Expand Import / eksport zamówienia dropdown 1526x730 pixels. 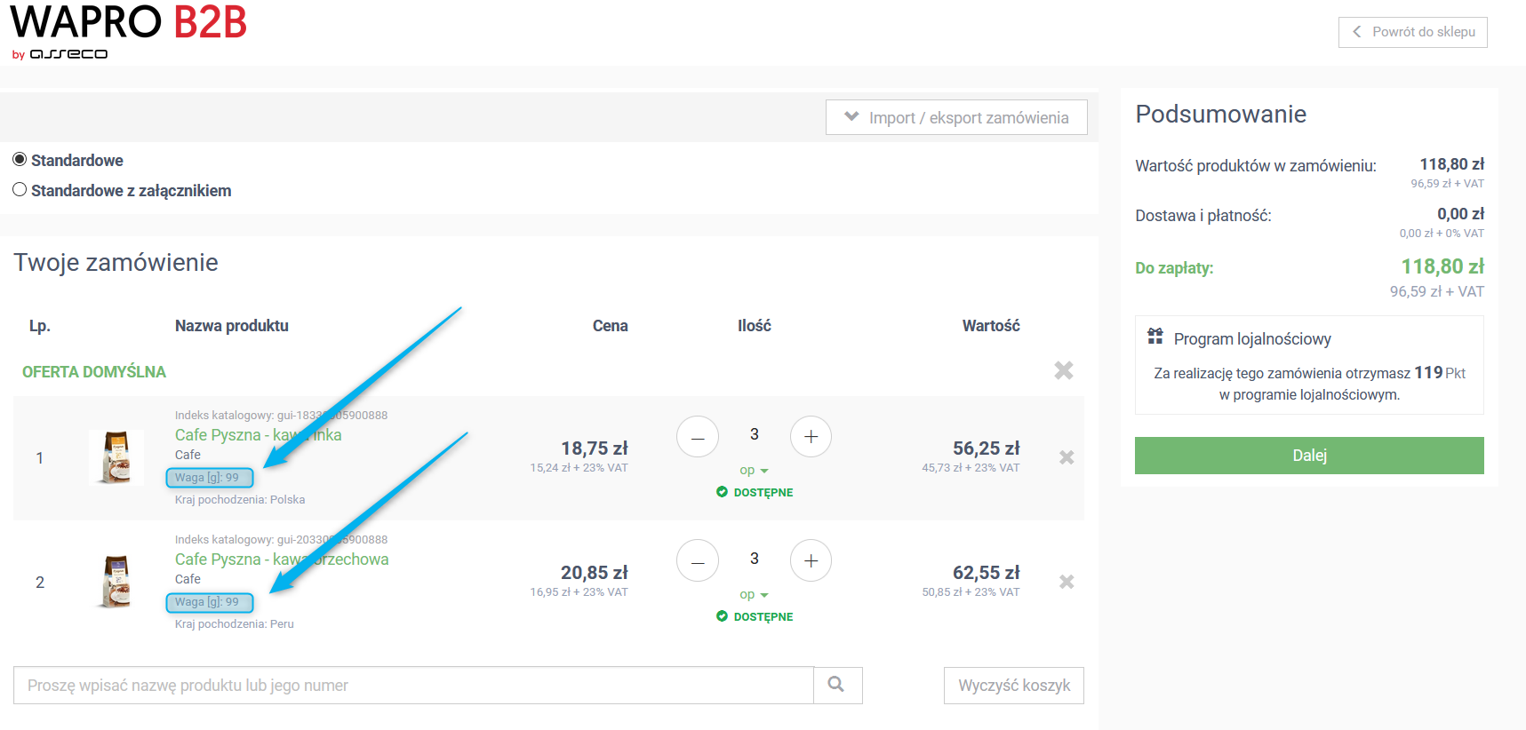click(x=956, y=117)
